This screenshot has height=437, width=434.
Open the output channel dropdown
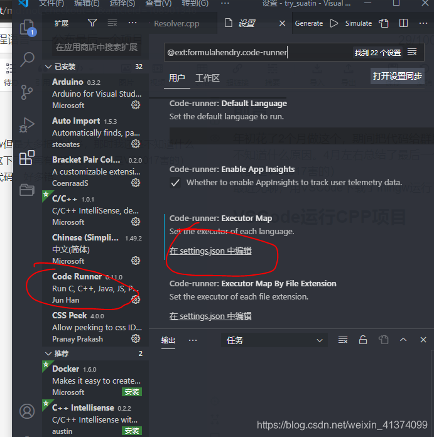coord(274,340)
